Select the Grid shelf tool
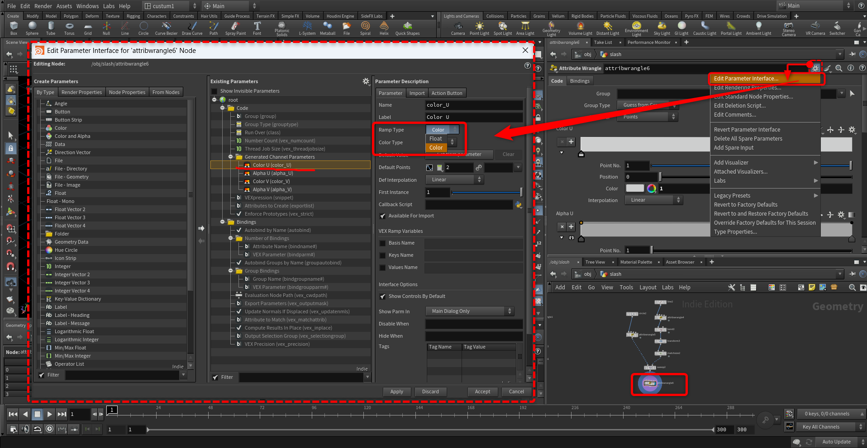 click(88, 28)
